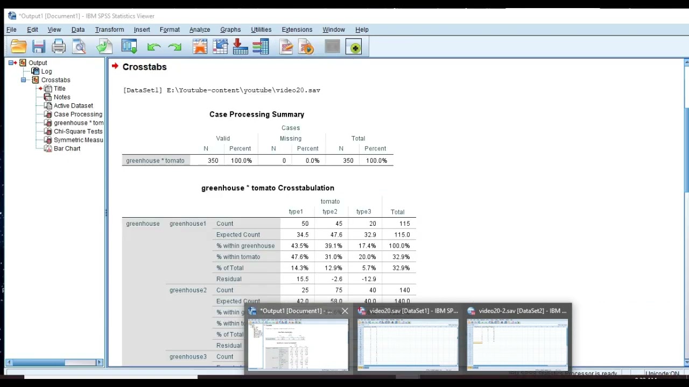
Task: Click the Active Dataset page icon
Action: 48,106
